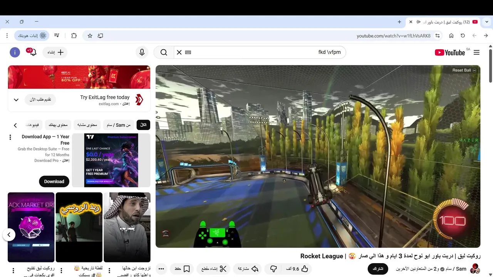This screenshot has height=277, width=493.
Task: Open the on-screen keyboard icon in search
Action: 188,52
